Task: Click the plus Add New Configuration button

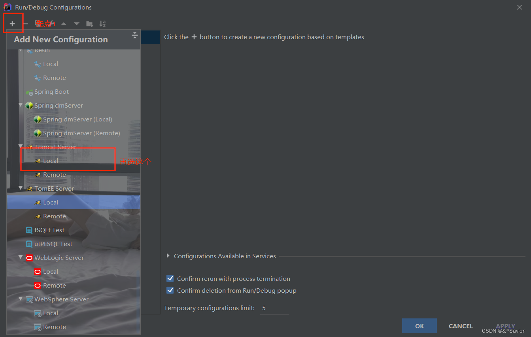Action: (x=12, y=24)
